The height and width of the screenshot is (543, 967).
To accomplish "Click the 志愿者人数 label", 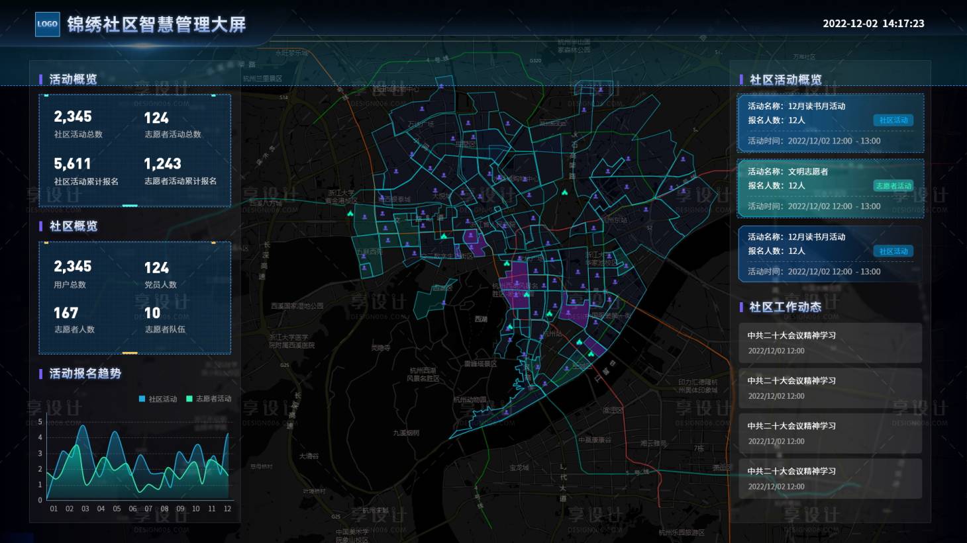I will coord(74,329).
